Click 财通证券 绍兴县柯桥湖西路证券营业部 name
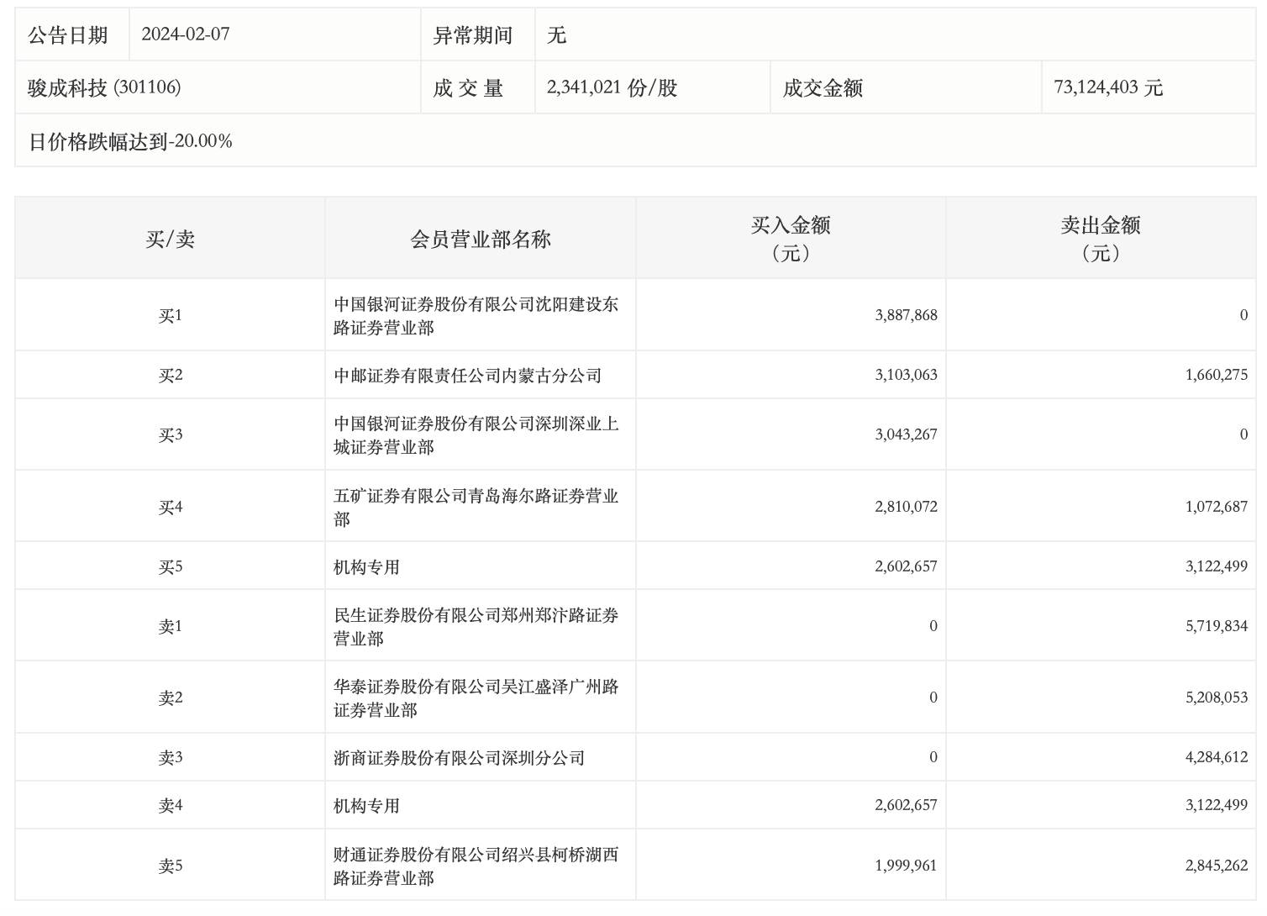This screenshot has height=916, width=1267. click(476, 866)
